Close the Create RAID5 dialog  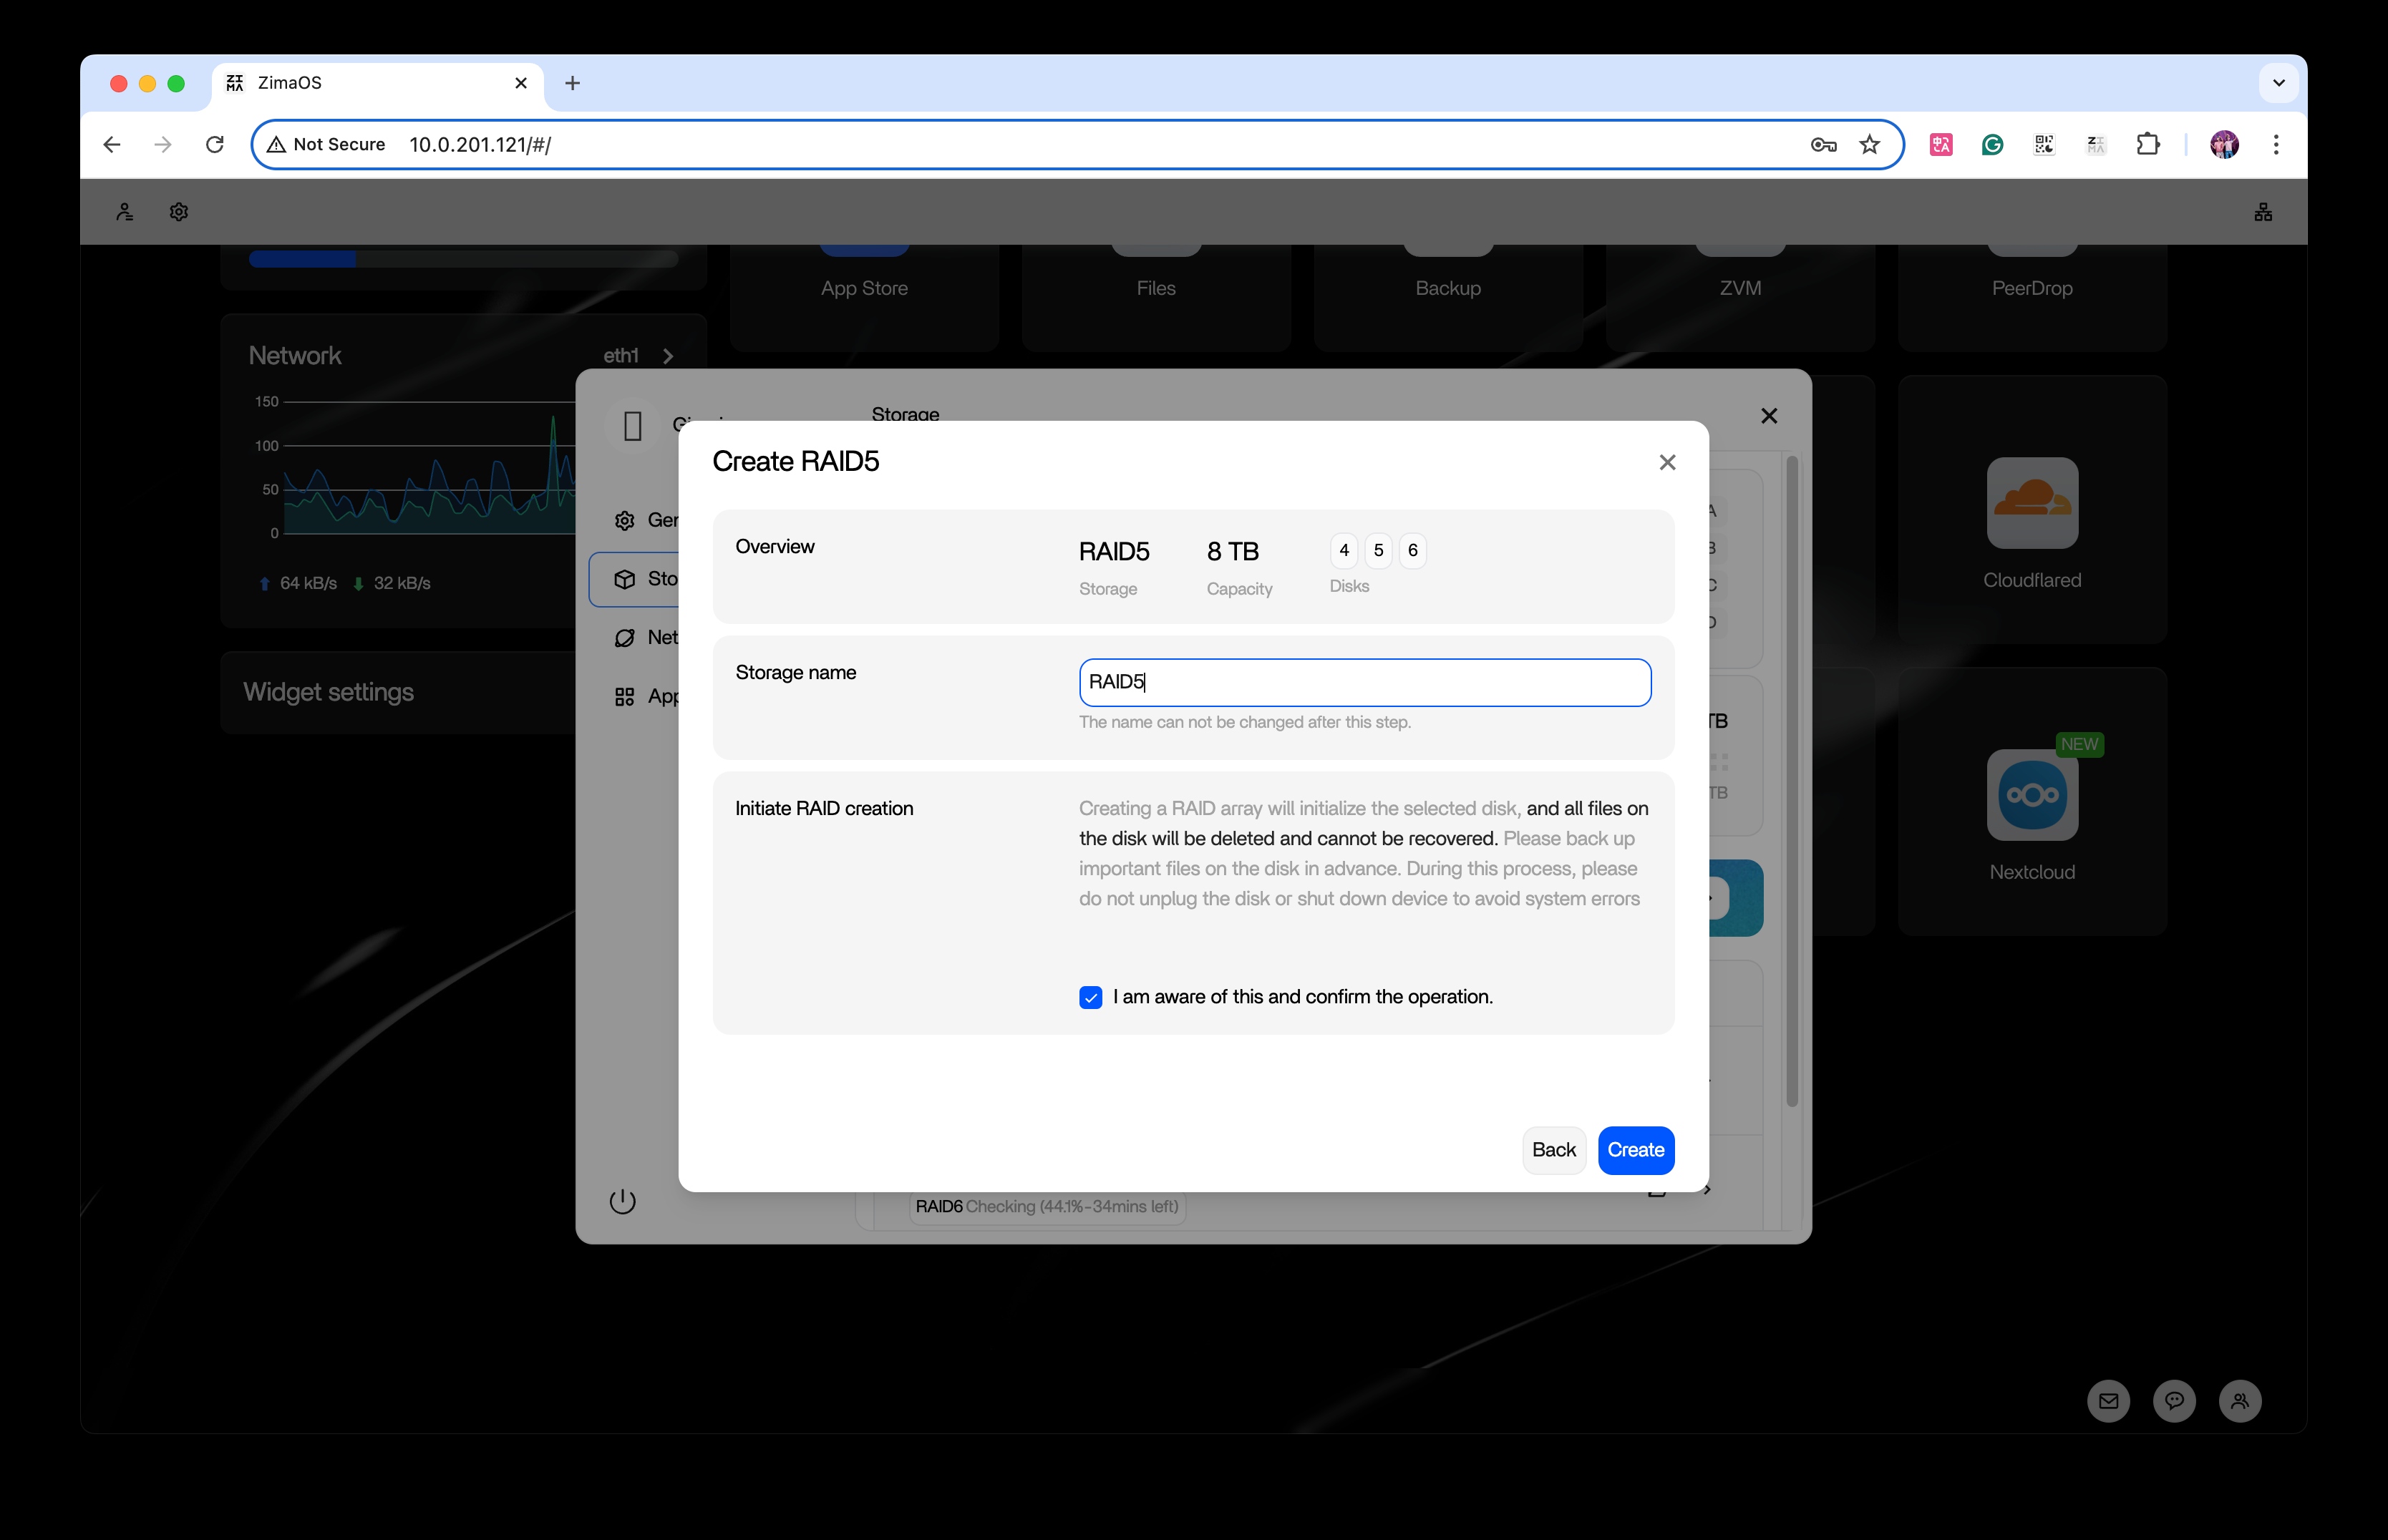(1667, 462)
